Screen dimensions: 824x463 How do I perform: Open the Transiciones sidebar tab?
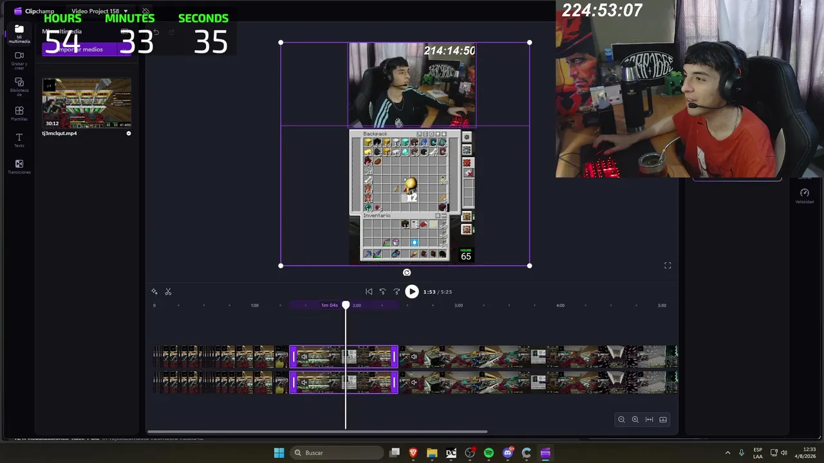coord(19,167)
